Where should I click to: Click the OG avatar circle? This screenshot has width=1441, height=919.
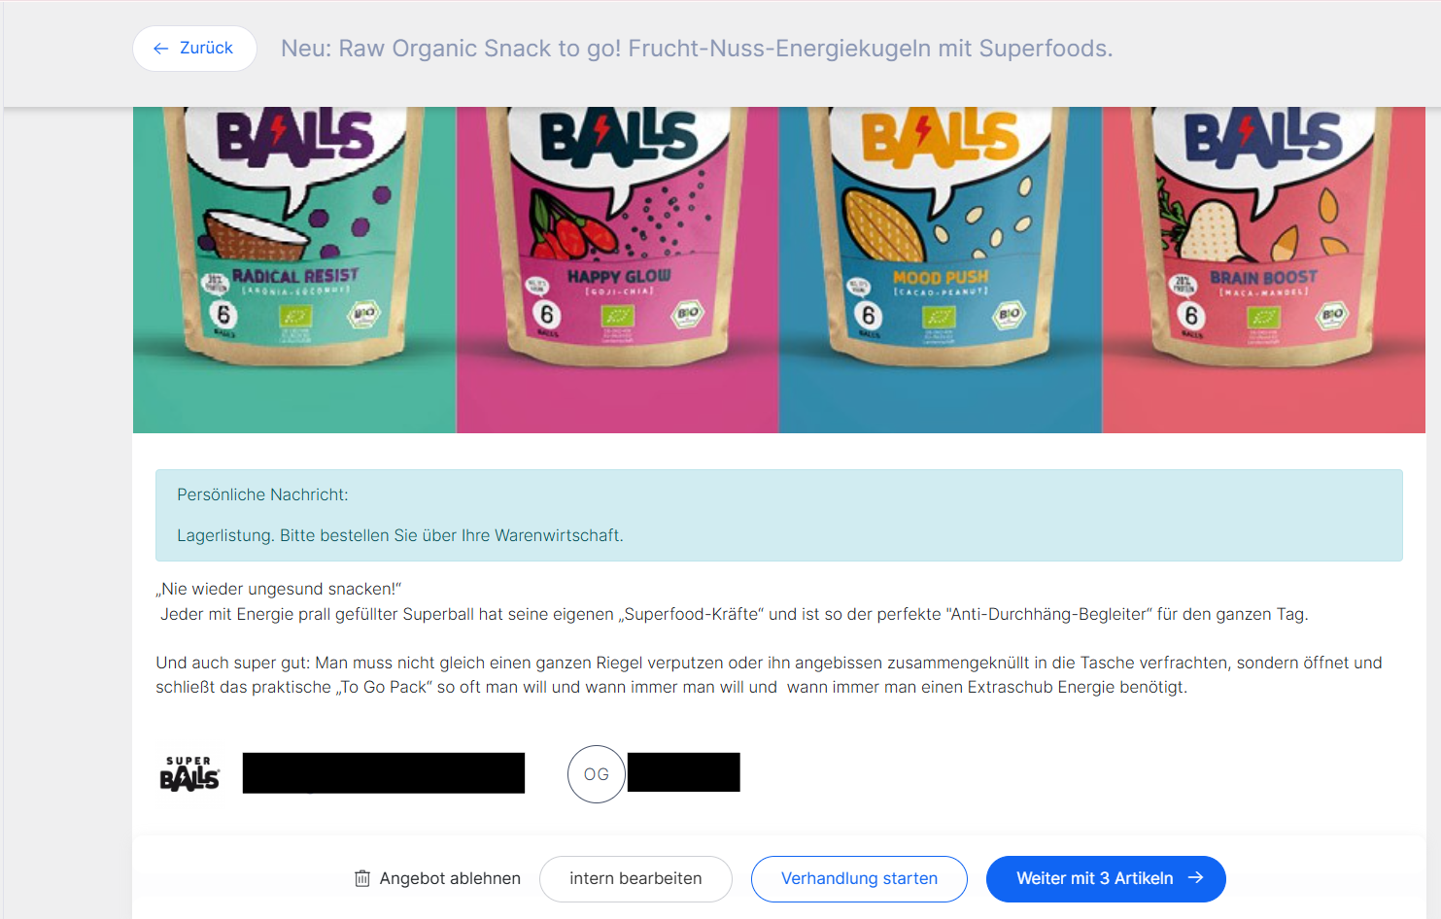pyautogui.click(x=597, y=774)
